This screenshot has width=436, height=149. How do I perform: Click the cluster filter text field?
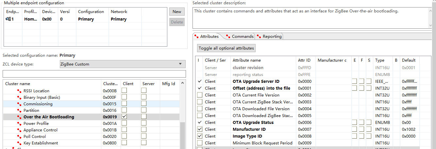(94, 74)
